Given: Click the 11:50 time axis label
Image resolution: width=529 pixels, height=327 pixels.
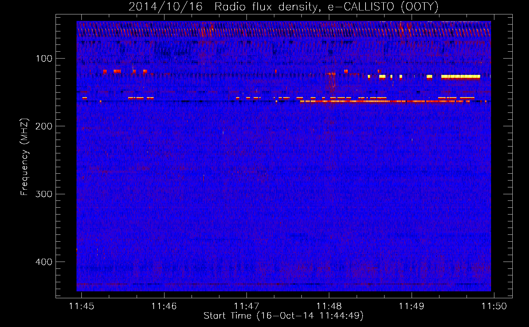Looking at the screenshot, I should [494, 306].
